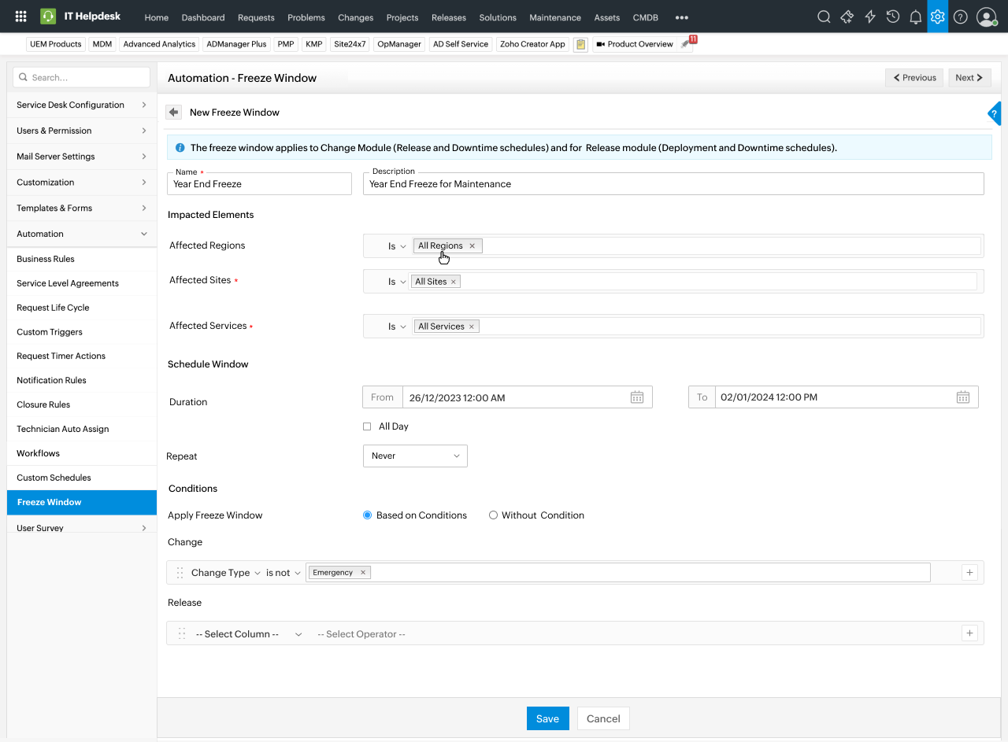Open the Select Operator dropdown under Release
Viewport: 1008px width, 742px height.
click(x=361, y=633)
